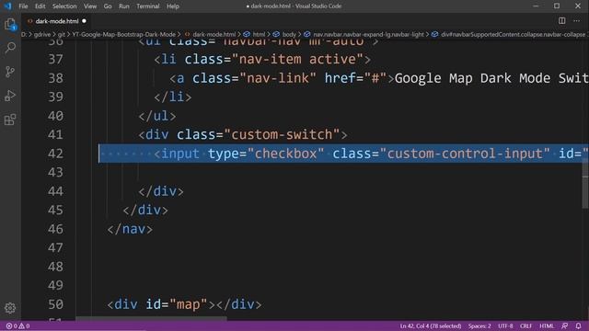Change indentation via Spaces: 2
This screenshot has height=331, width=589.
click(x=479, y=325)
